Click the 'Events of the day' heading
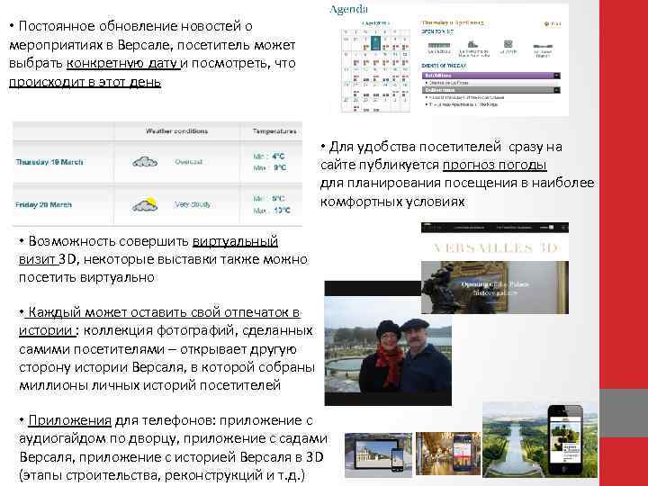Screen dimensions: 648x486 click(x=444, y=66)
